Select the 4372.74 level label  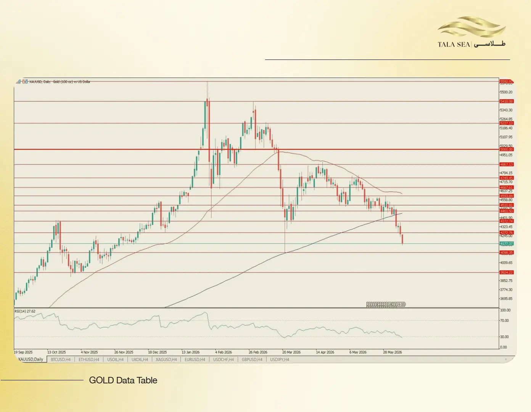coord(507,221)
